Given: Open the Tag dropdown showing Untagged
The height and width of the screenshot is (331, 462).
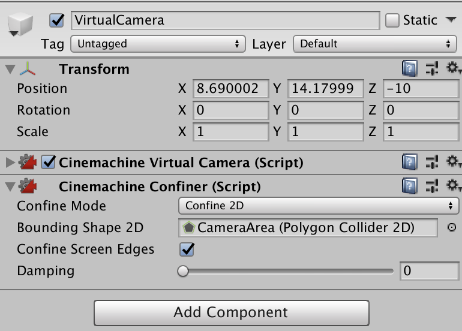Looking at the screenshot, I should [158, 44].
